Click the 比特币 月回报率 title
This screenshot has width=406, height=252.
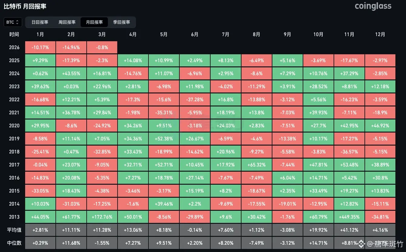point(25,6)
